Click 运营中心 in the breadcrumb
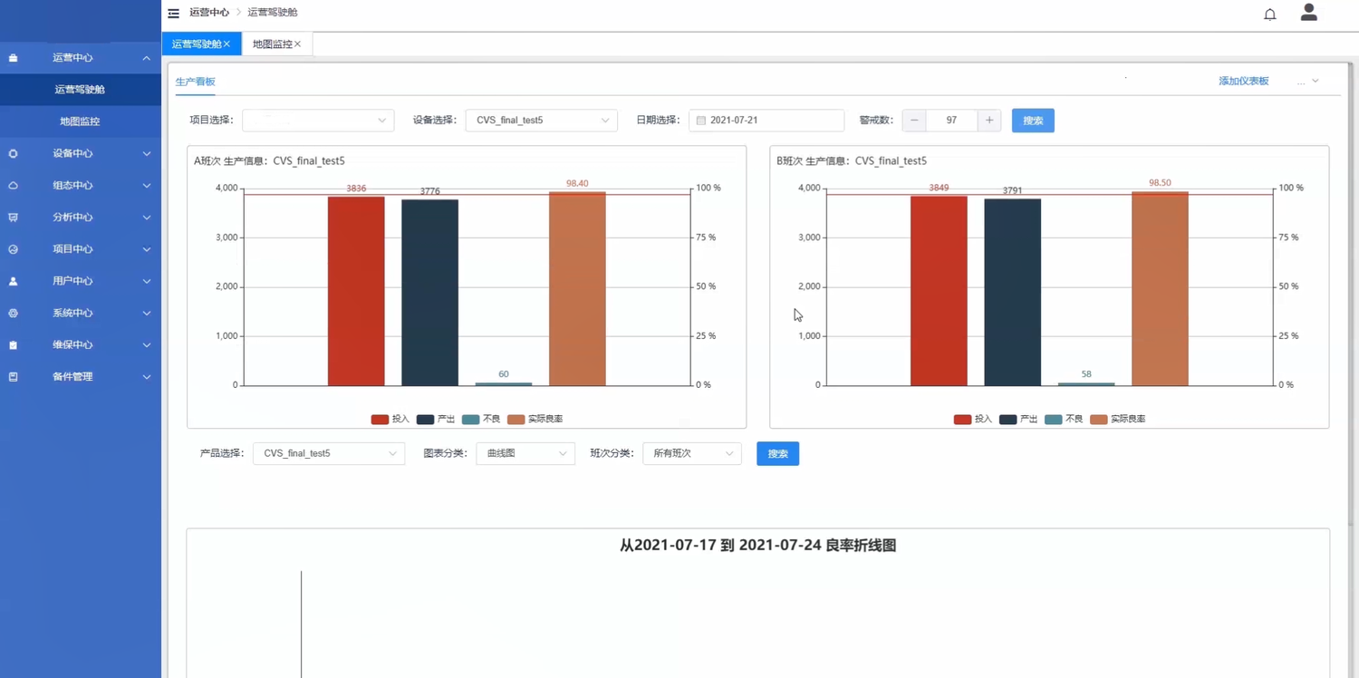Image resolution: width=1359 pixels, height=678 pixels. coord(209,13)
